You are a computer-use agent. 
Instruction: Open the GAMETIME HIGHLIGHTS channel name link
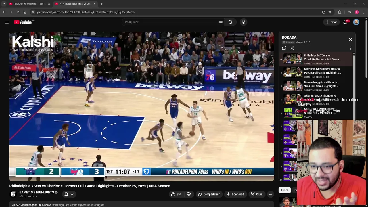pyautogui.click(x=37, y=192)
